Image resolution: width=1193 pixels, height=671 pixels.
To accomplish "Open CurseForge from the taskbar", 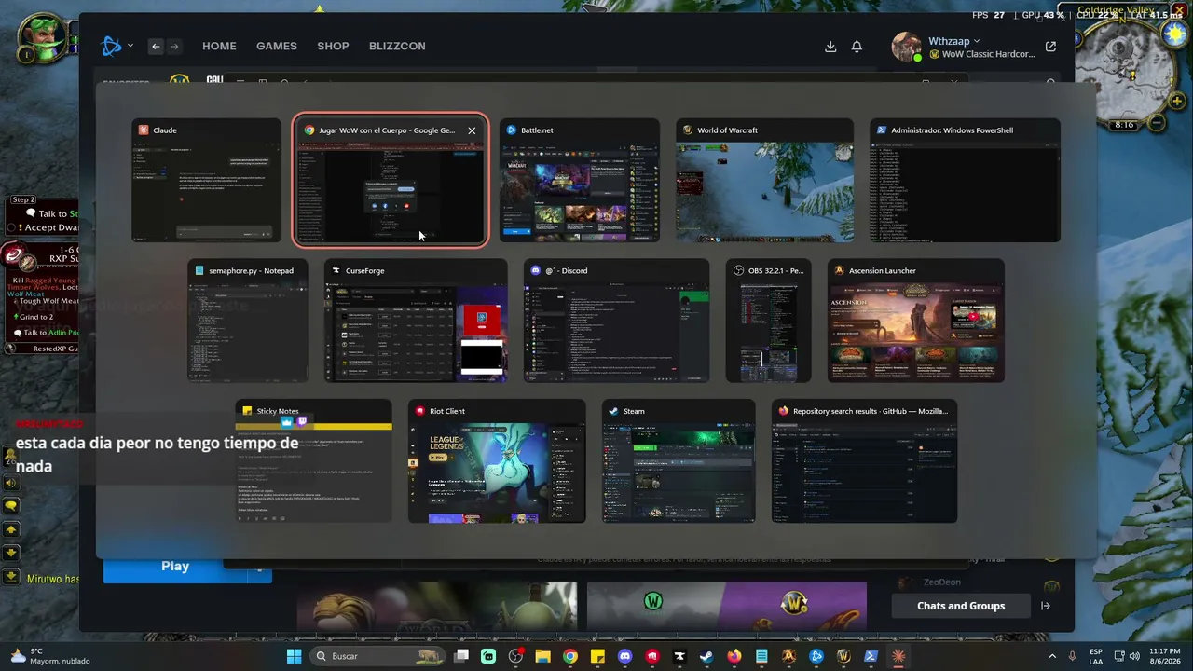I will [x=679, y=656].
